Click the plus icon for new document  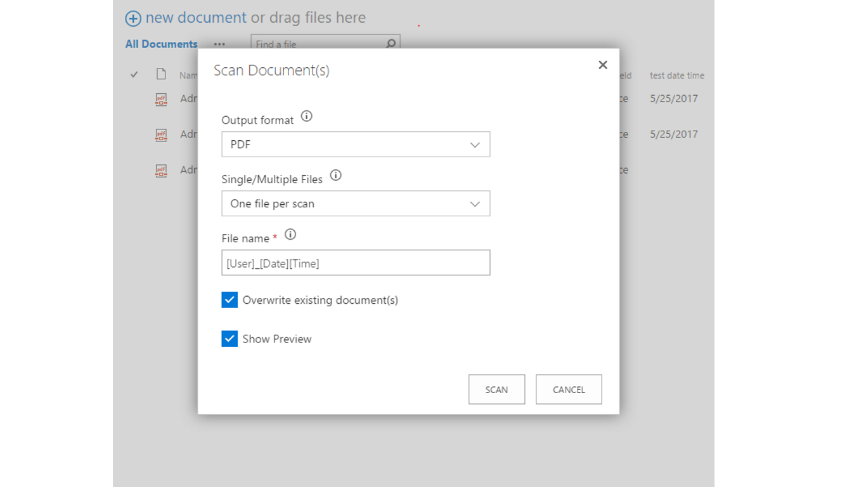click(133, 18)
